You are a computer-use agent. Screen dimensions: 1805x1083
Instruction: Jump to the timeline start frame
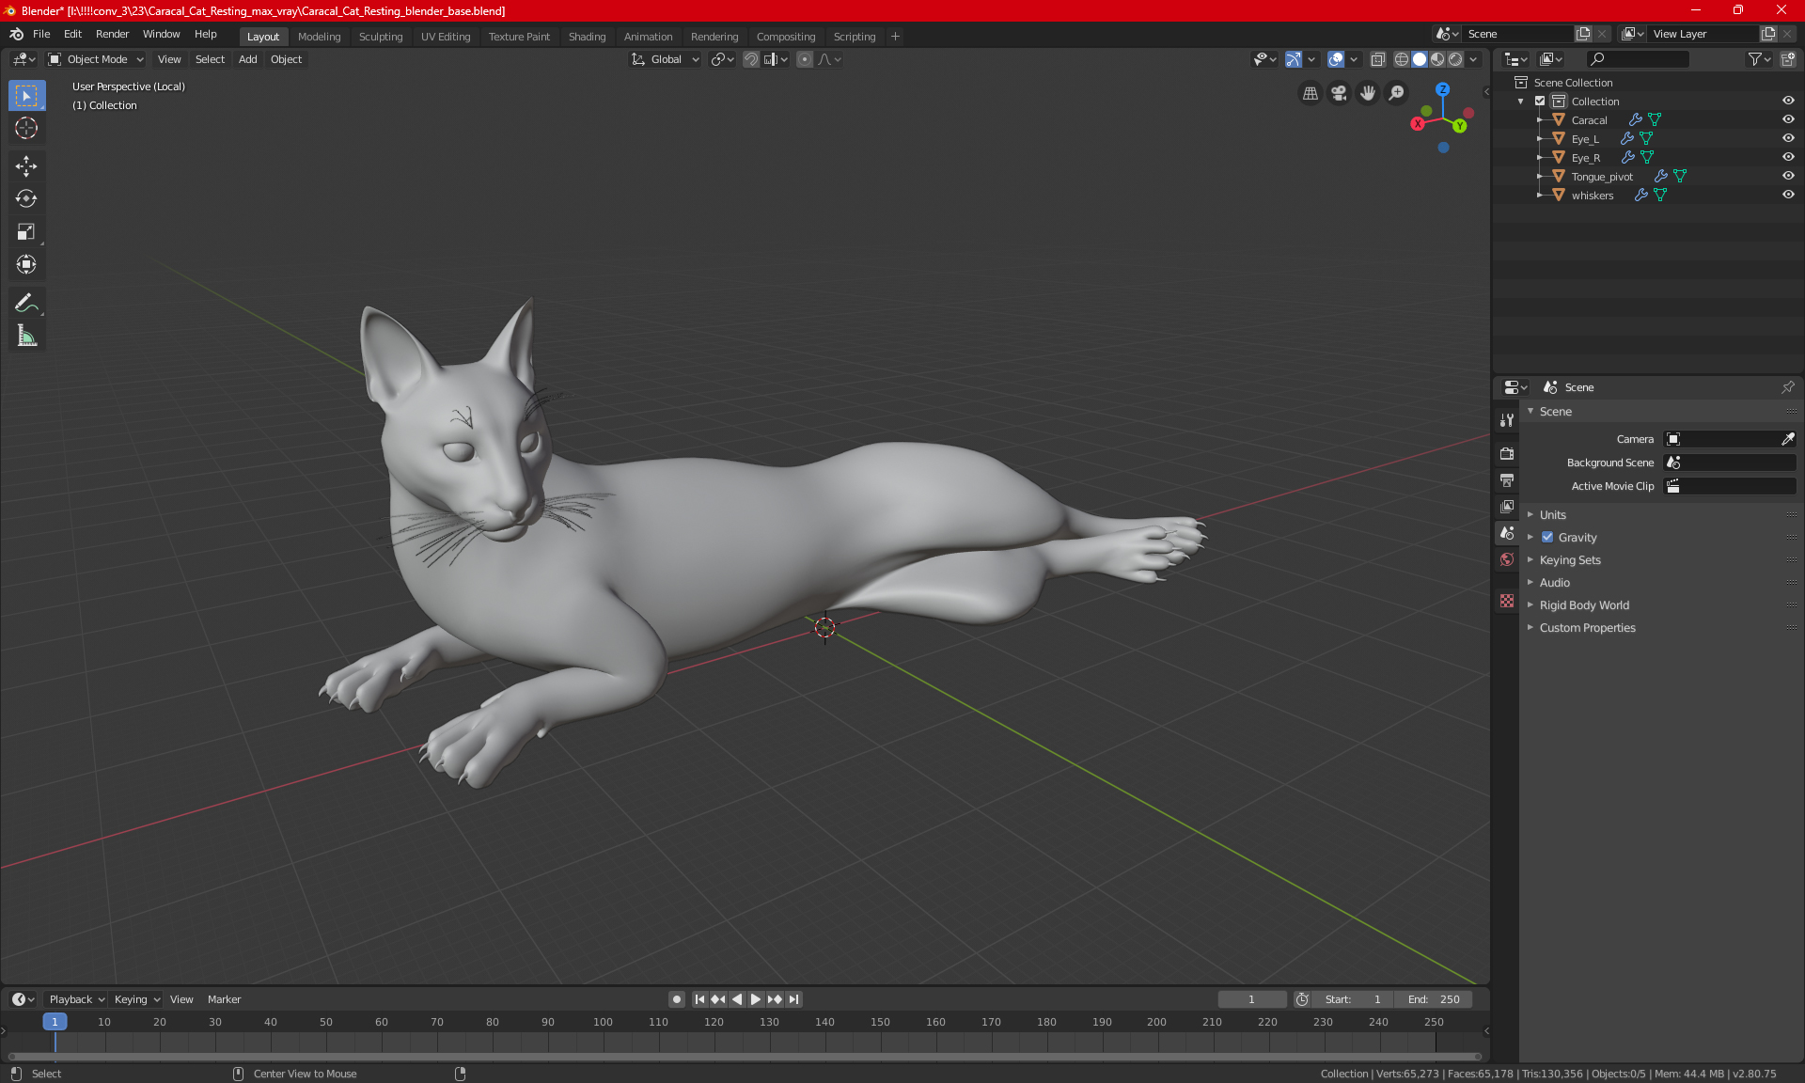[x=699, y=999]
